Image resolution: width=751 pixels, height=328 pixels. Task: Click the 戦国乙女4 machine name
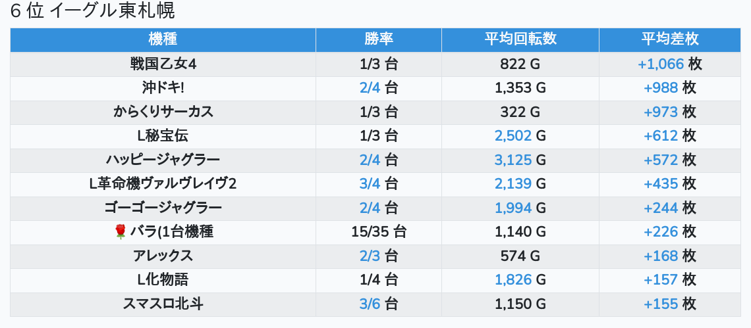[163, 64]
